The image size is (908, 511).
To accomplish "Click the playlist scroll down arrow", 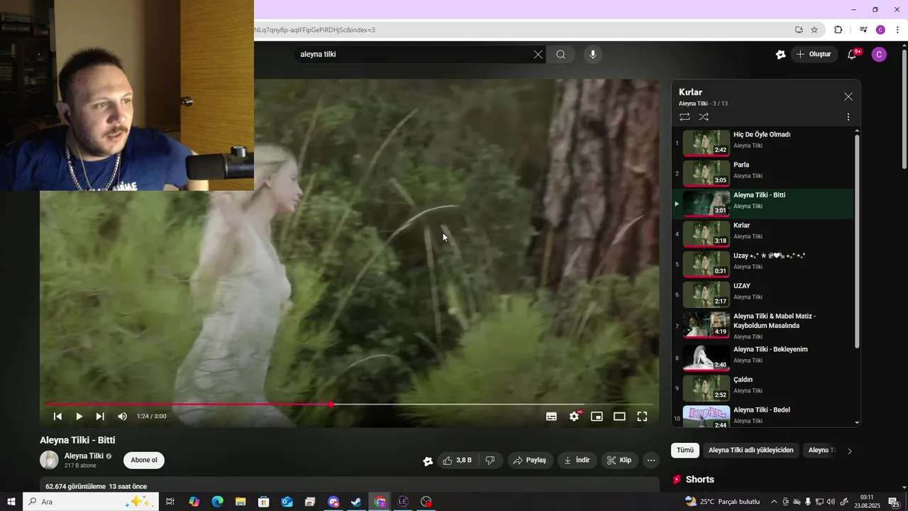I will coord(857,422).
